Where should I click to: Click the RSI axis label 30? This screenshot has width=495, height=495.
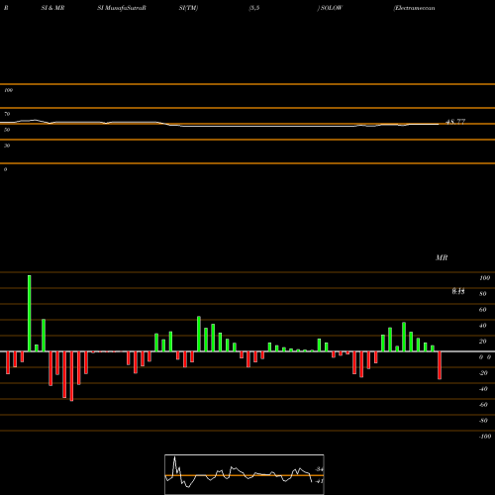coord(7,146)
